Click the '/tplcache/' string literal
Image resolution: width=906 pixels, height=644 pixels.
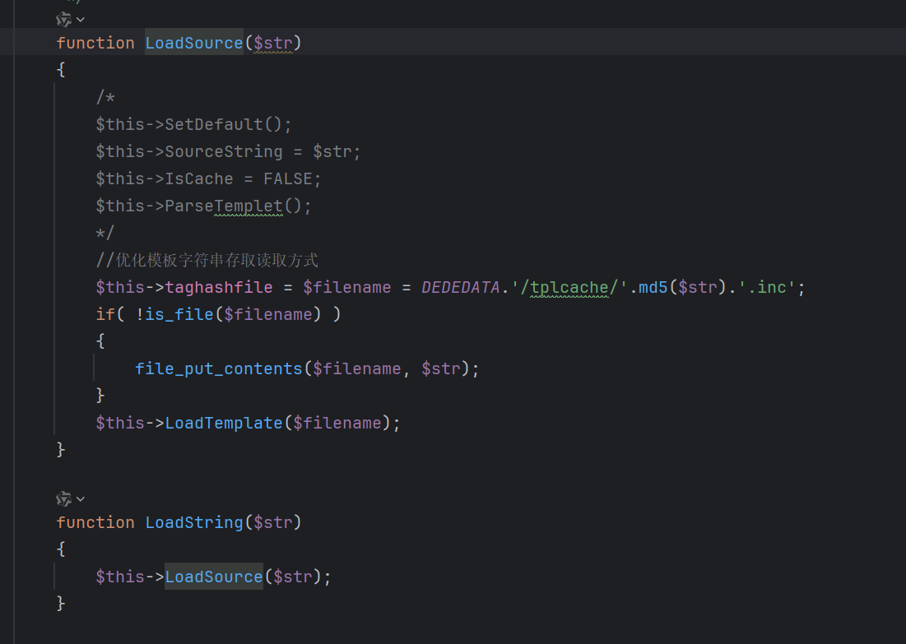569,287
